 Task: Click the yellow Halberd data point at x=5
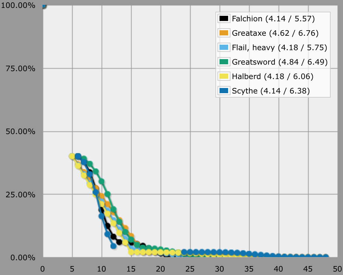(72, 156)
